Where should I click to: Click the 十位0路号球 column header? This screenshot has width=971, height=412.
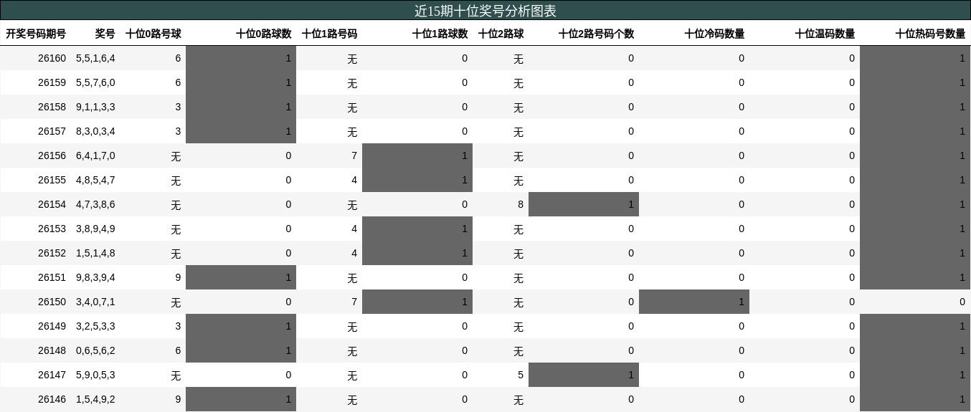tap(153, 34)
